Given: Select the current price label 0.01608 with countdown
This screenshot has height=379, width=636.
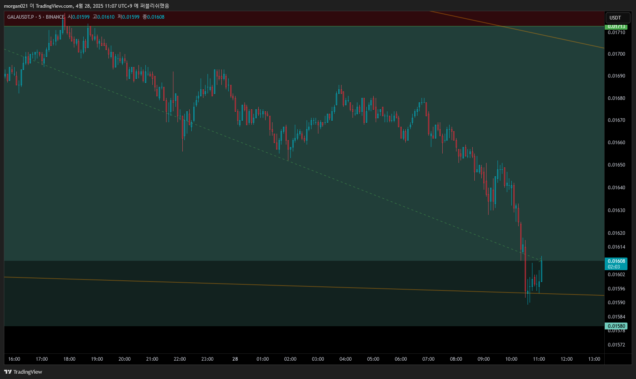Looking at the screenshot, I should tap(616, 264).
